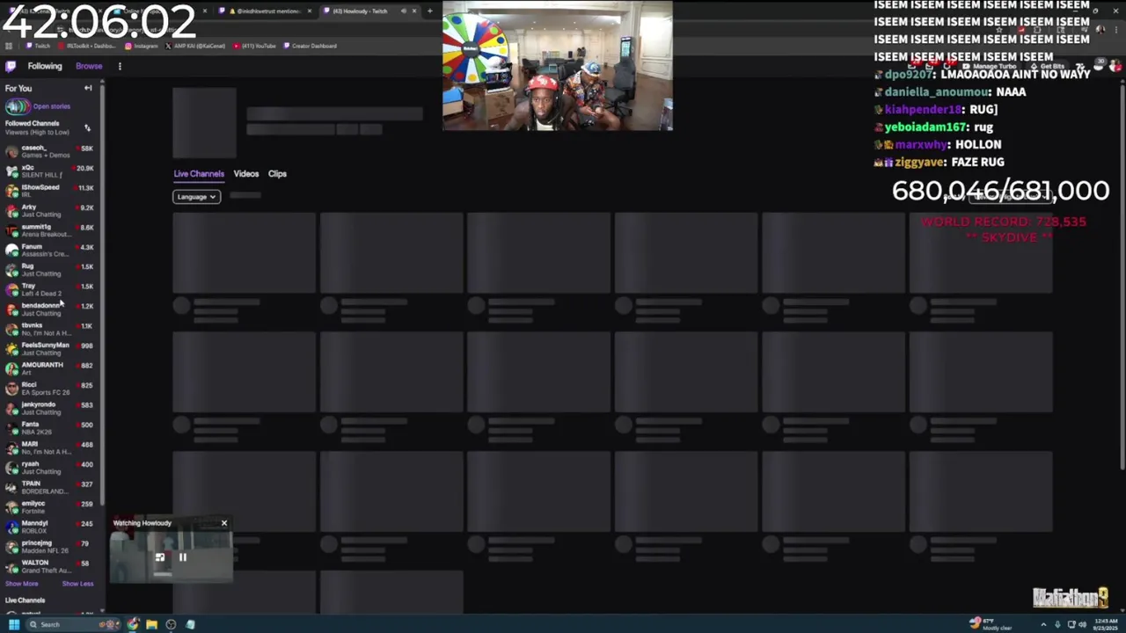Close the Watching Howloudy mini player

tap(224, 523)
